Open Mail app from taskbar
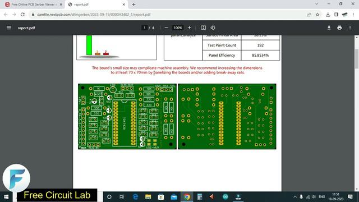The height and width of the screenshot is (202, 359). [174, 197]
